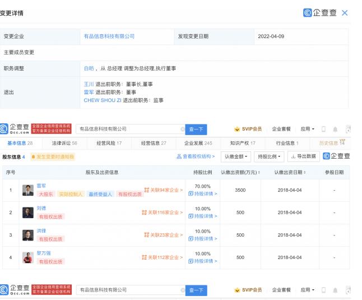The height and width of the screenshot is (300, 362).
Task: Open 持股详情 in 黎万强 row
Action: pyautogui.click(x=203, y=261)
